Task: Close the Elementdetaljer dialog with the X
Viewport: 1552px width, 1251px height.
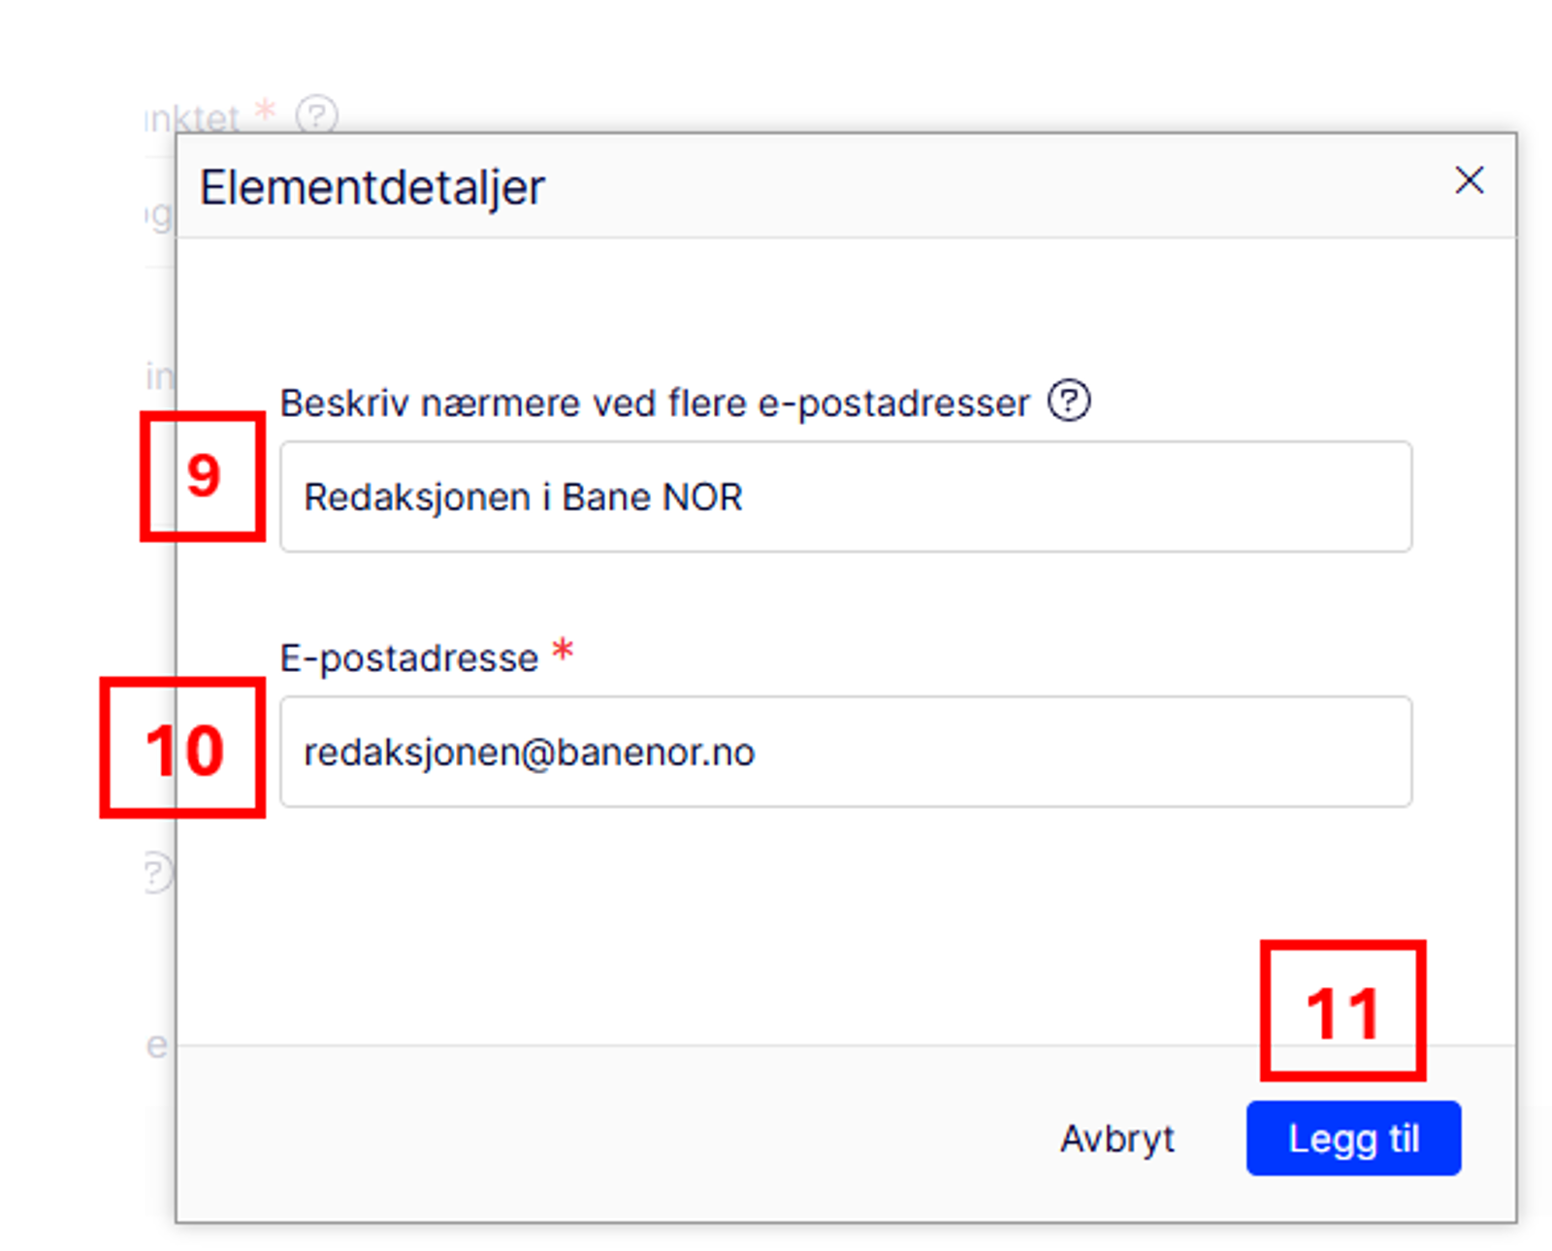Action: 1469,180
